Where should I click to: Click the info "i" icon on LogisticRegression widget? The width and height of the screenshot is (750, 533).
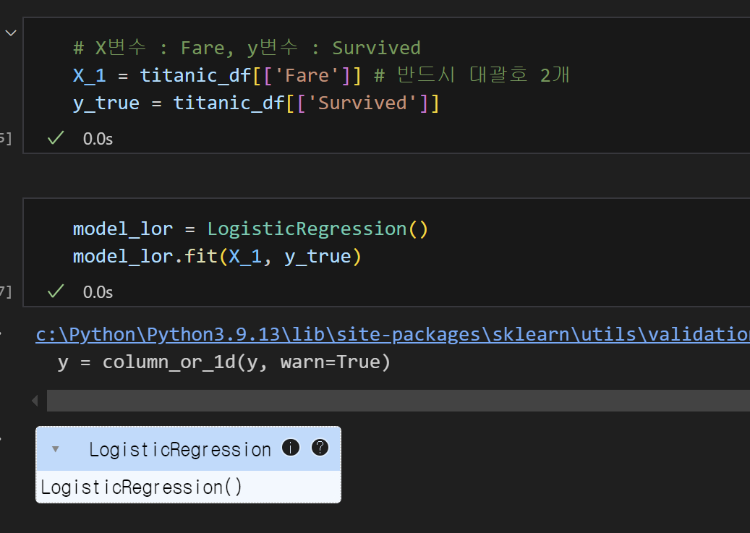pyautogui.click(x=291, y=448)
